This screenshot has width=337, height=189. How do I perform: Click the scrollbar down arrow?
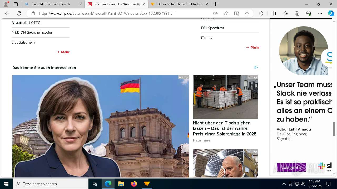click(334, 174)
